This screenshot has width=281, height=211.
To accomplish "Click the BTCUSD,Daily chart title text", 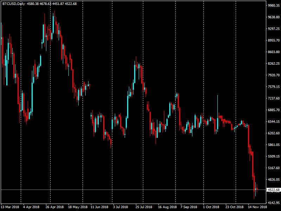I will (14, 4).
